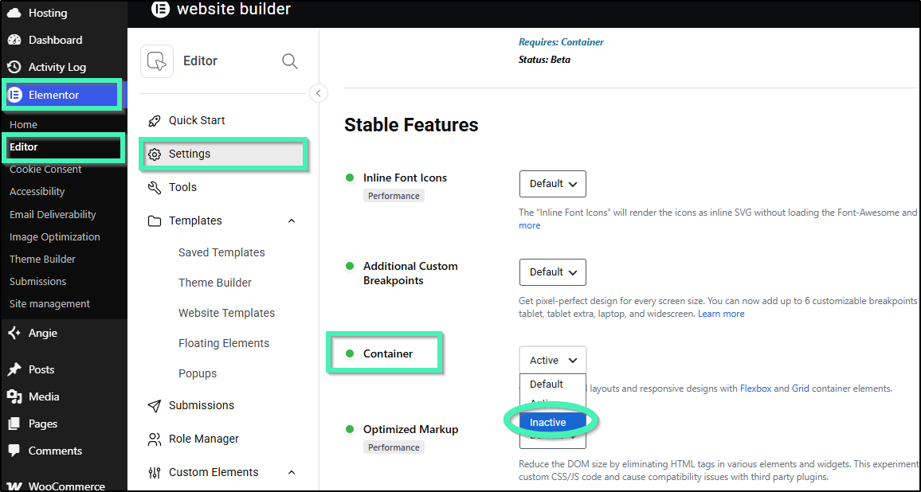This screenshot has height=492, width=921.
Task: Open Website Templates item
Action: (x=227, y=313)
